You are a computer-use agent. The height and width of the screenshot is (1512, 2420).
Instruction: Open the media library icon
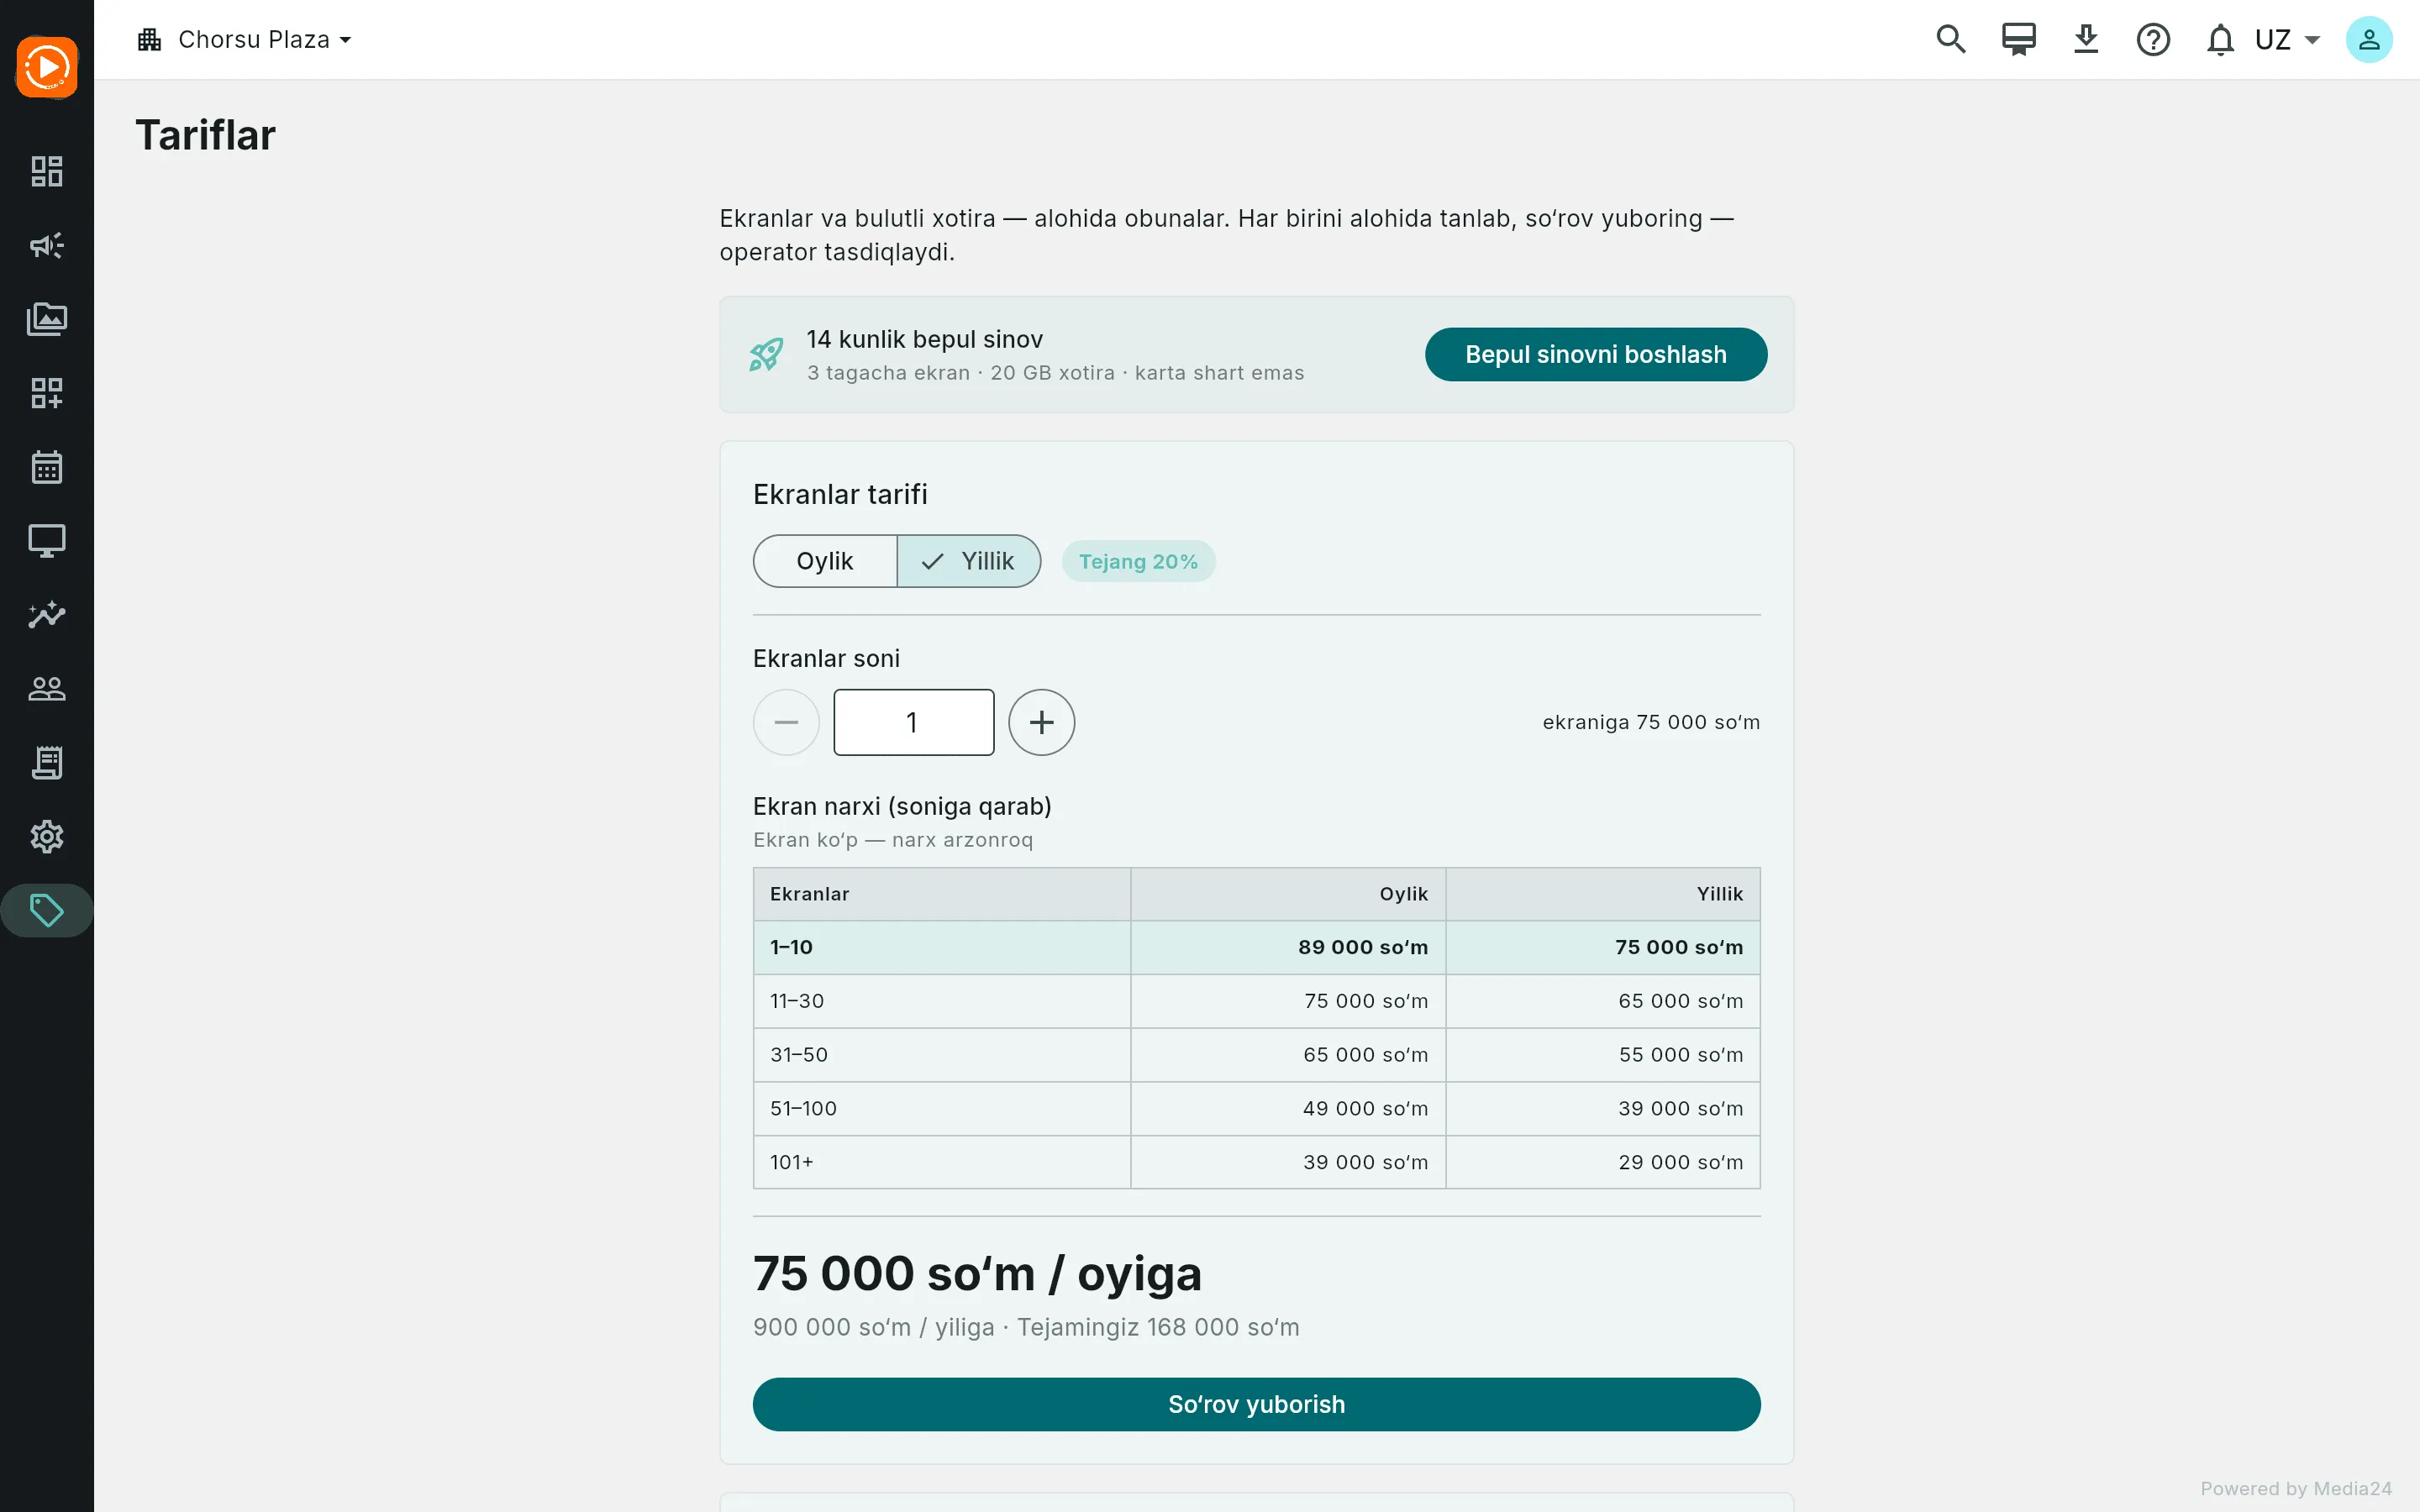pyautogui.click(x=46, y=319)
